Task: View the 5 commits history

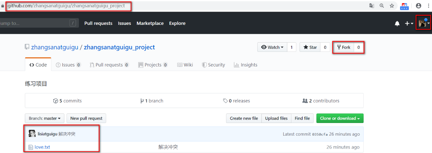Action: tap(67, 101)
